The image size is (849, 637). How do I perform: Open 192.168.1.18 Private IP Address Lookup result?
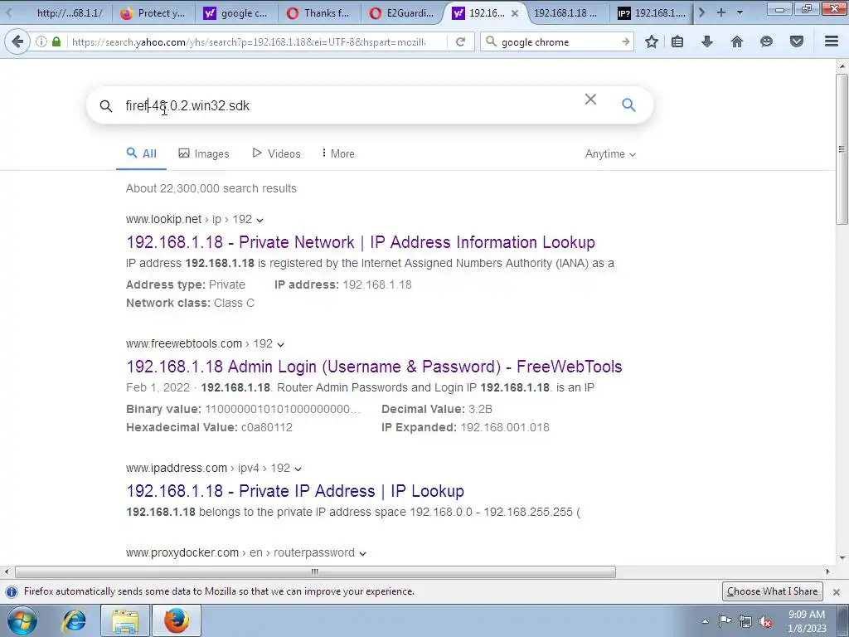[x=295, y=491]
